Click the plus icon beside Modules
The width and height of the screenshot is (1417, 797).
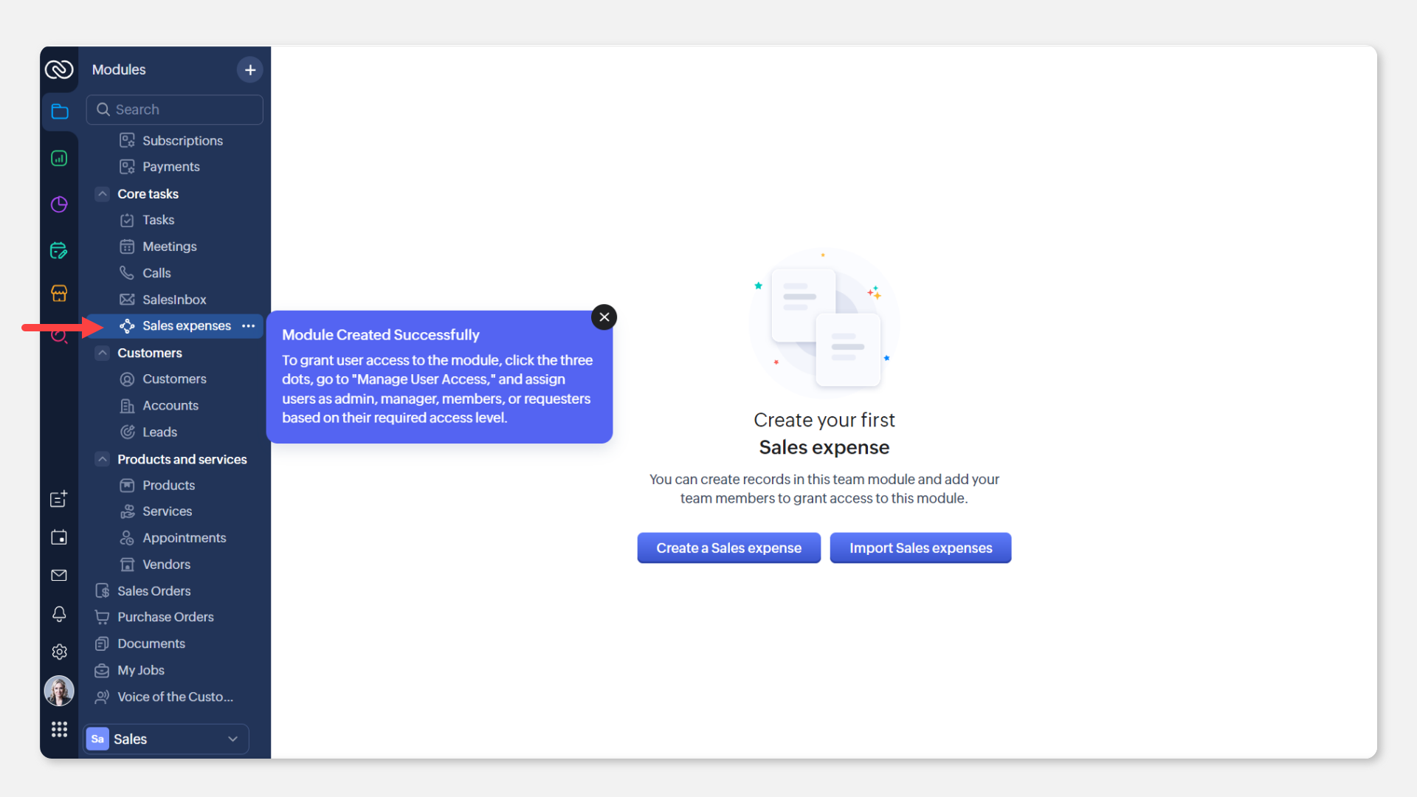pyautogui.click(x=250, y=69)
